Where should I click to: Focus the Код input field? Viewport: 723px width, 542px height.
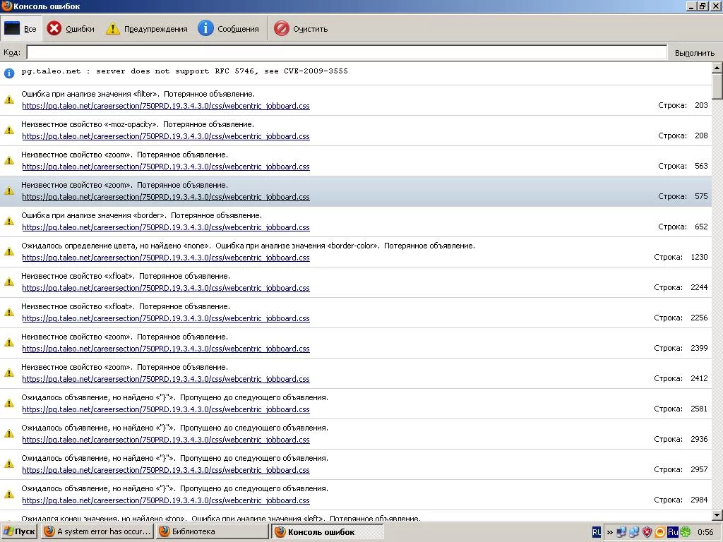coord(347,52)
